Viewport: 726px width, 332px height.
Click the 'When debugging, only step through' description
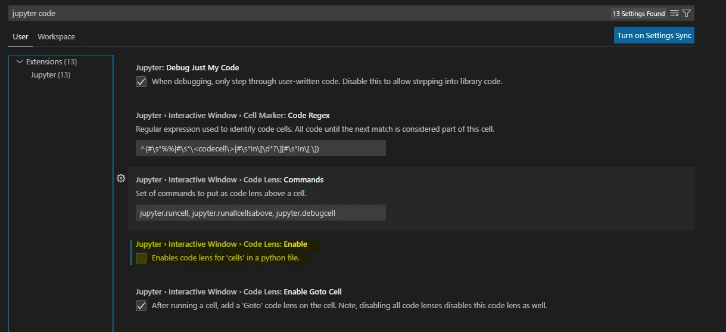tap(327, 82)
